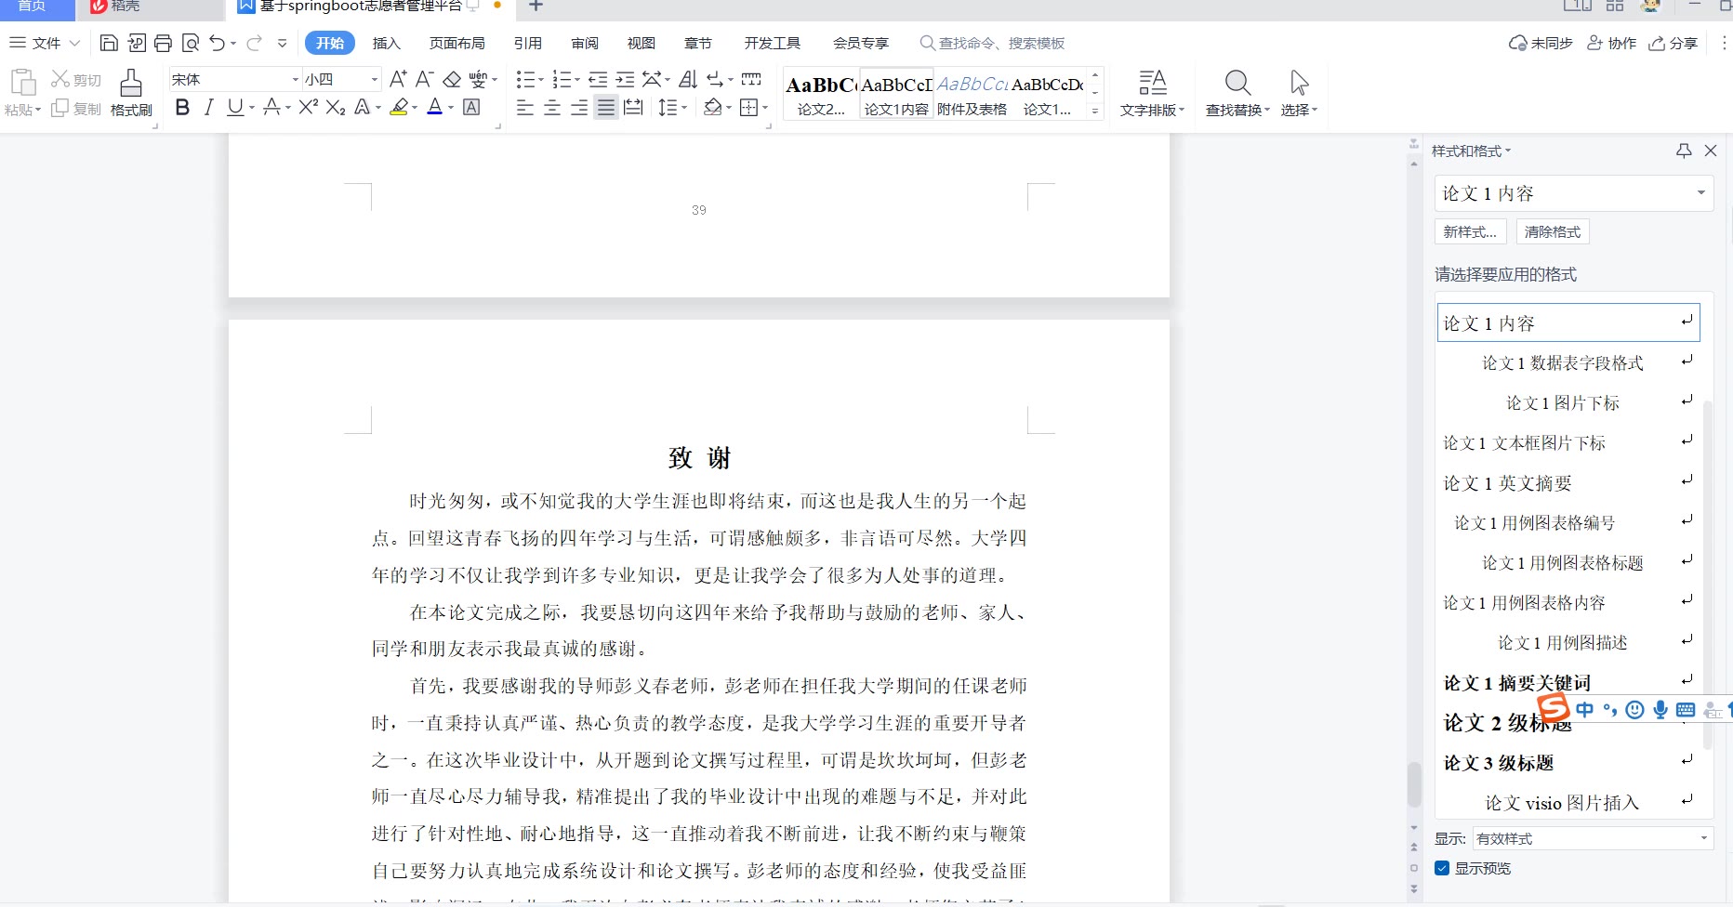1733x907 pixels.
Task: Toggle Sogou IME 中 Chinese/English mode
Action: (x=1585, y=710)
